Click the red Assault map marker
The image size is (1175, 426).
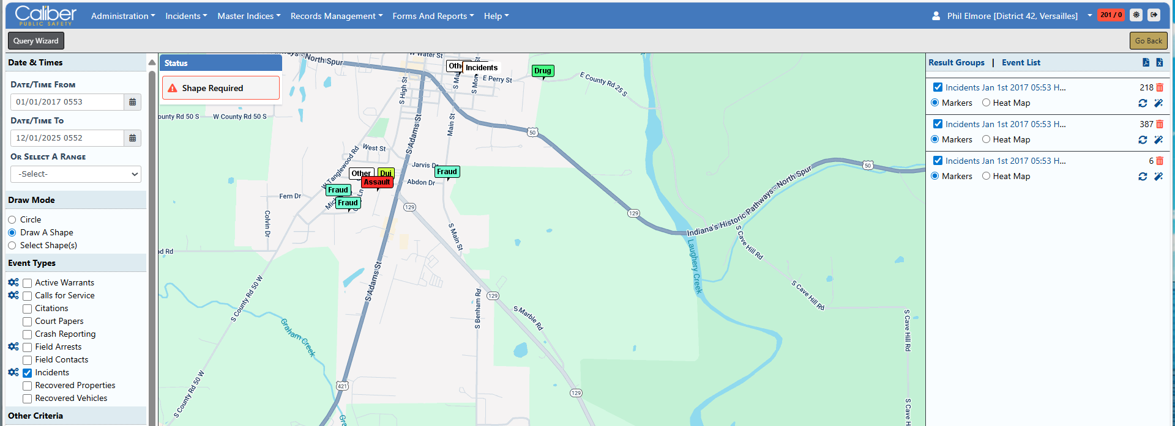click(377, 182)
